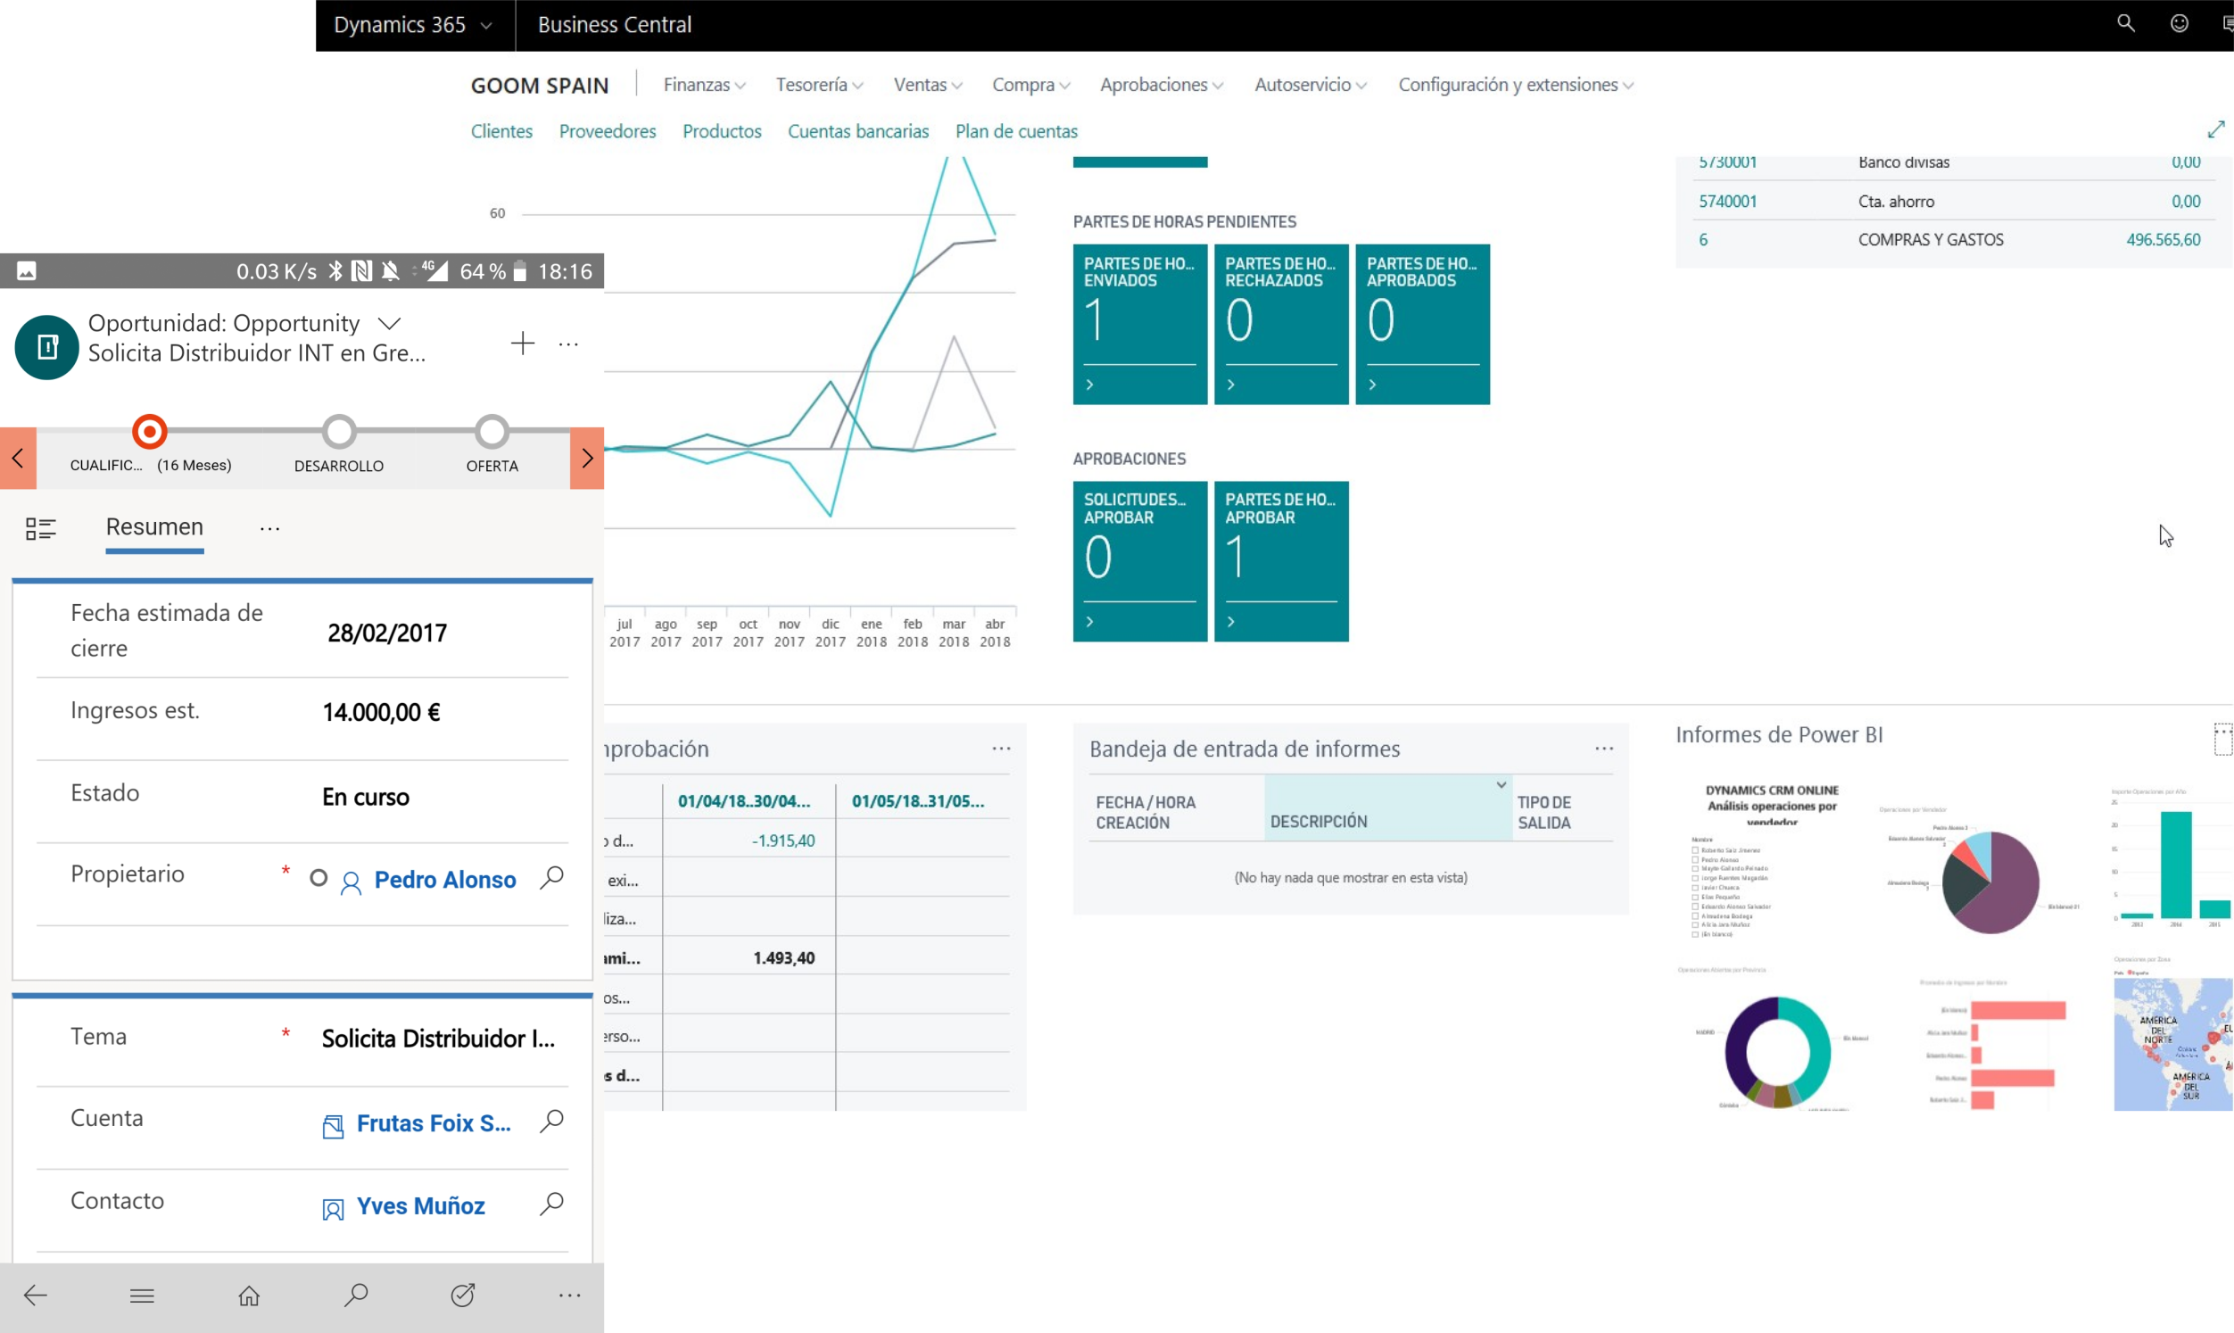Screen dimensions: 2234x1333
Task: Tap the back arrow in bottom bar
Action: pos(35,1296)
